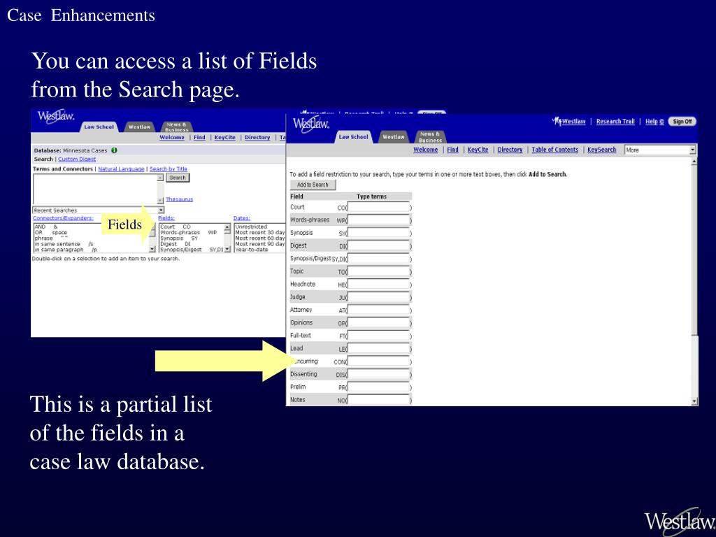Screen dimensions: 716x537
Task: Click the Add to Search button
Action: click(x=313, y=185)
